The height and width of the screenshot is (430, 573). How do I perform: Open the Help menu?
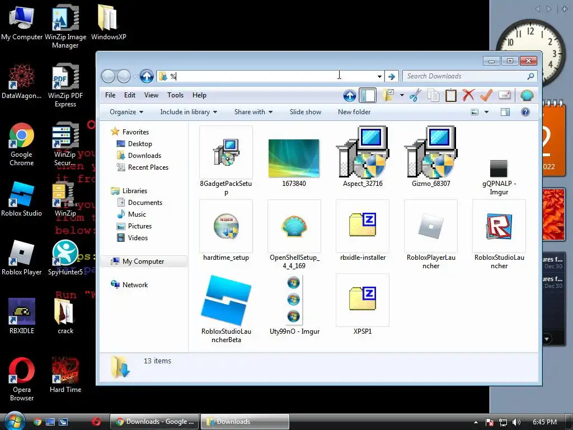199,95
